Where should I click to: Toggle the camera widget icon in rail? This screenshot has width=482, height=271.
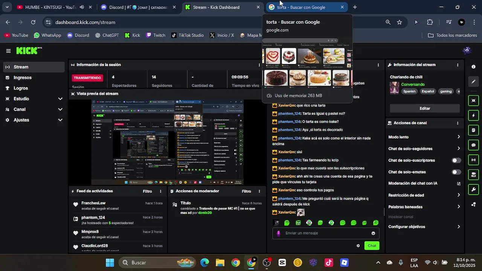click(x=473, y=175)
